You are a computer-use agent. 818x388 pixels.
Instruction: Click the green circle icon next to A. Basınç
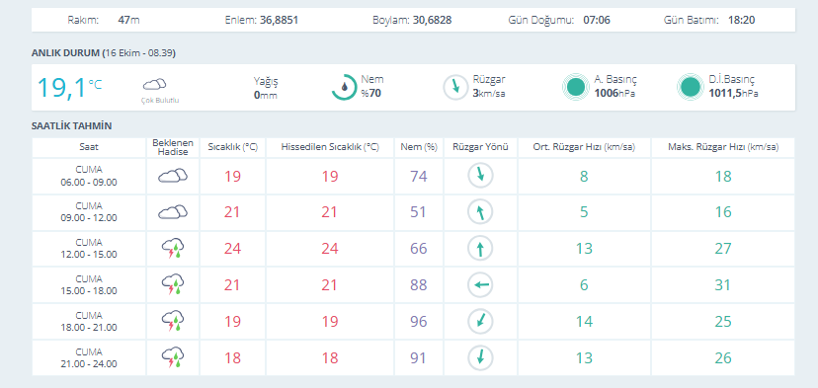576,87
